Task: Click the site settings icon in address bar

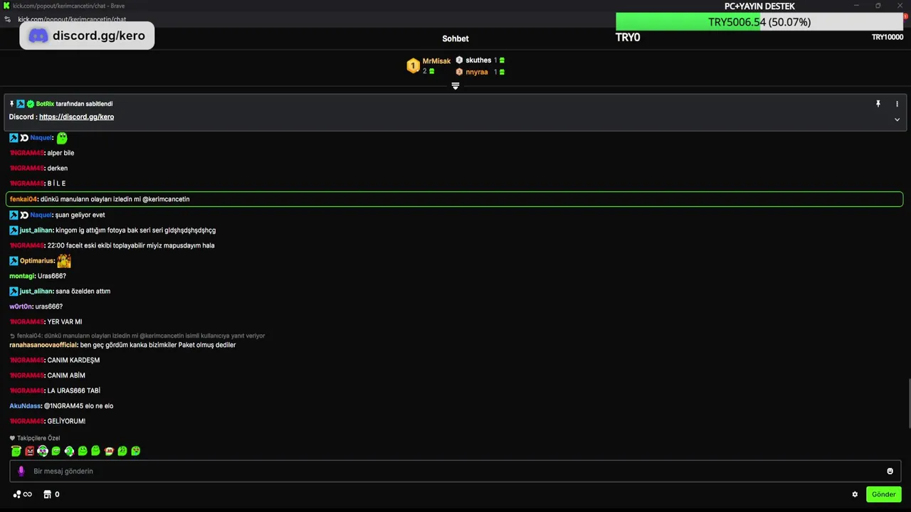Action: pyautogui.click(x=7, y=19)
